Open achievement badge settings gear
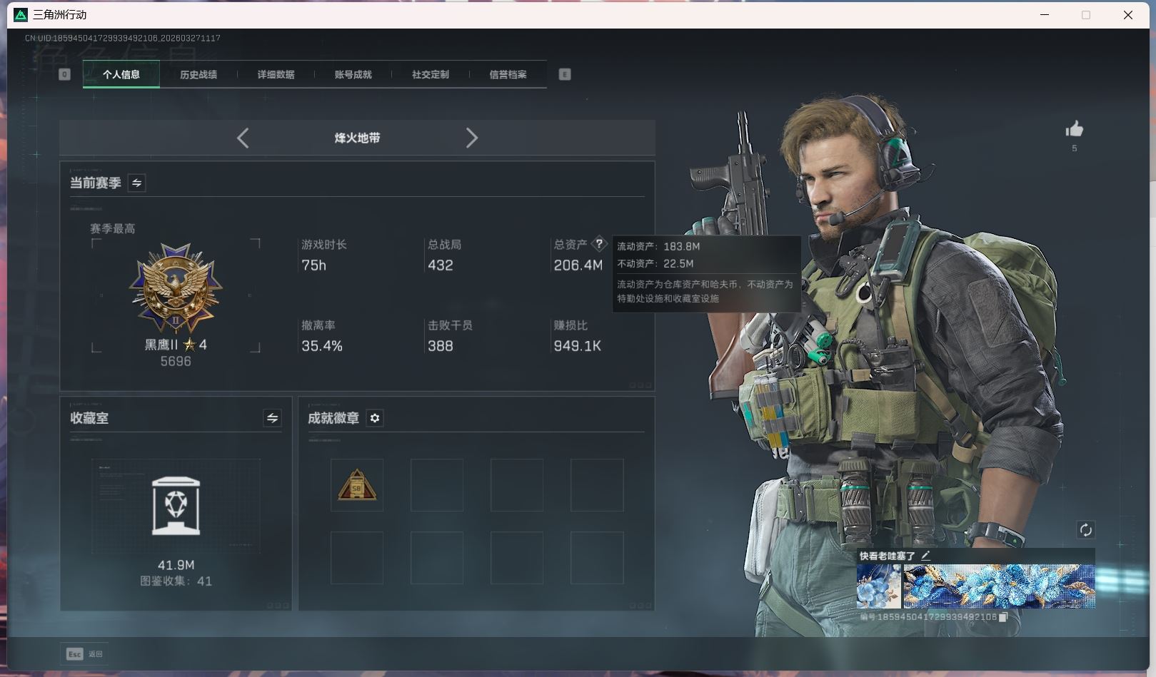 (x=375, y=418)
